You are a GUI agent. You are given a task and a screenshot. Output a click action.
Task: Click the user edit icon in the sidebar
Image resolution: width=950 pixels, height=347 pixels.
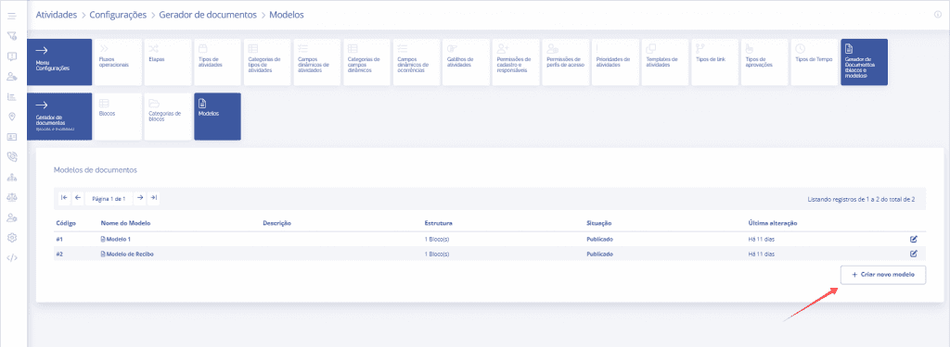[x=11, y=76]
